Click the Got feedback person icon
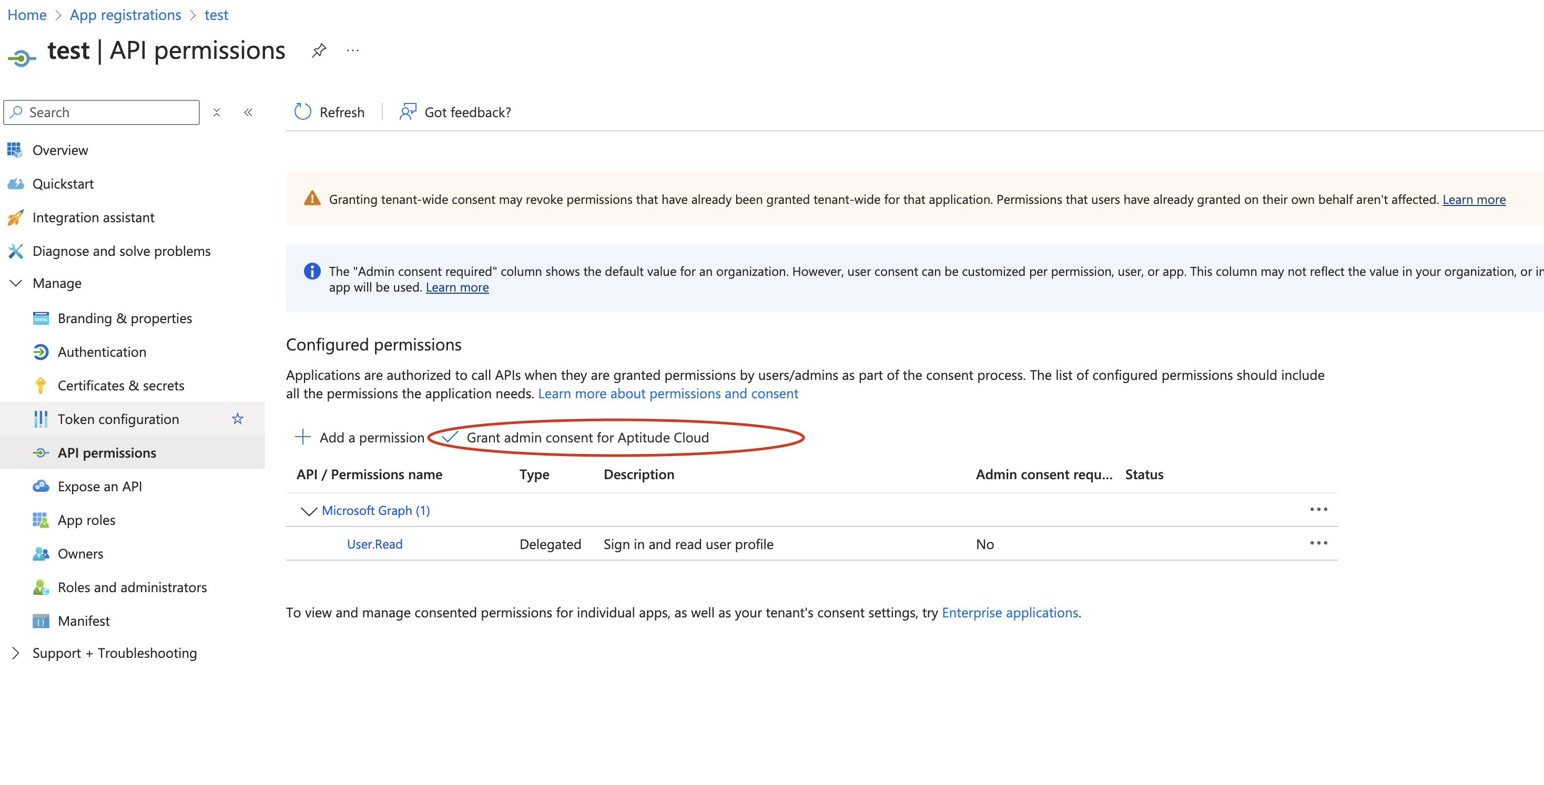 [x=408, y=112]
